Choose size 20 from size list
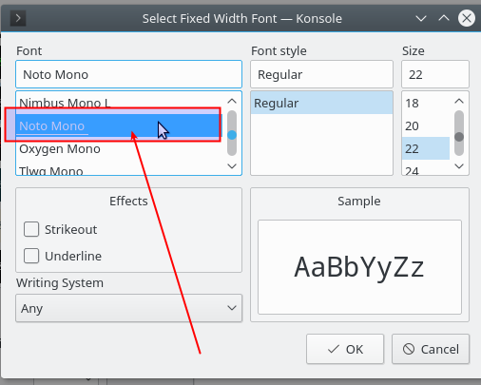 pos(426,125)
